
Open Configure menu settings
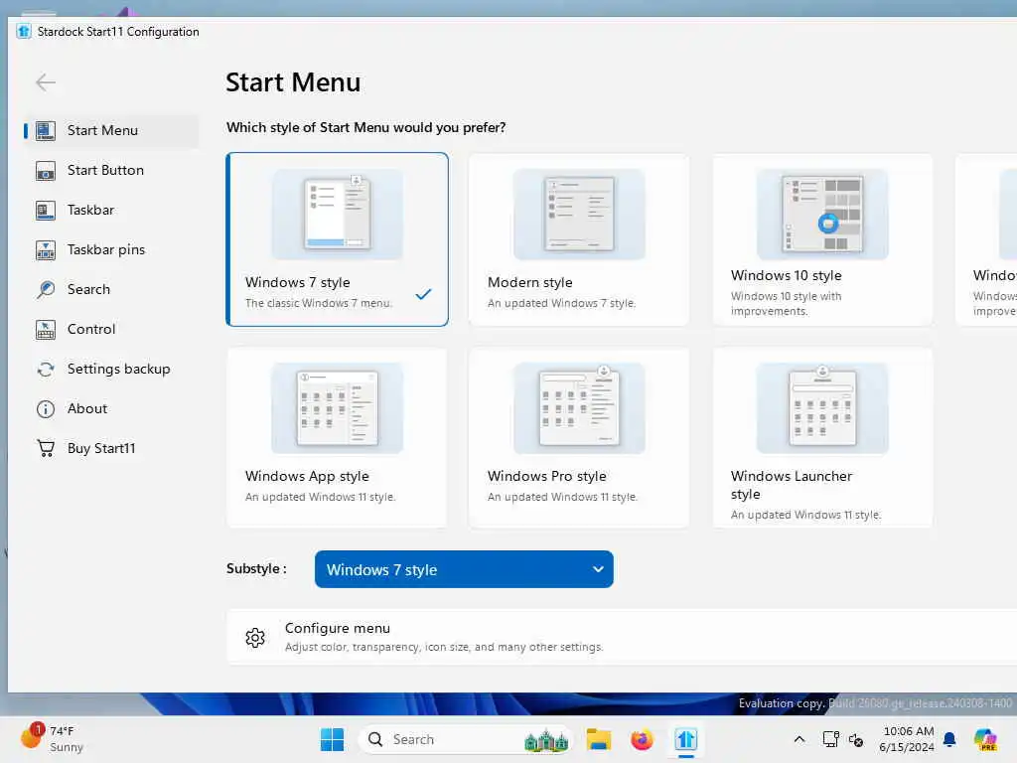pyautogui.click(x=622, y=637)
